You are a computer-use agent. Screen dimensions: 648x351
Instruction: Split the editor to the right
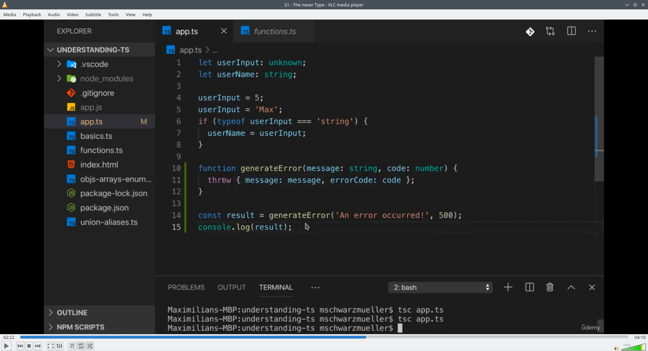pos(571,31)
